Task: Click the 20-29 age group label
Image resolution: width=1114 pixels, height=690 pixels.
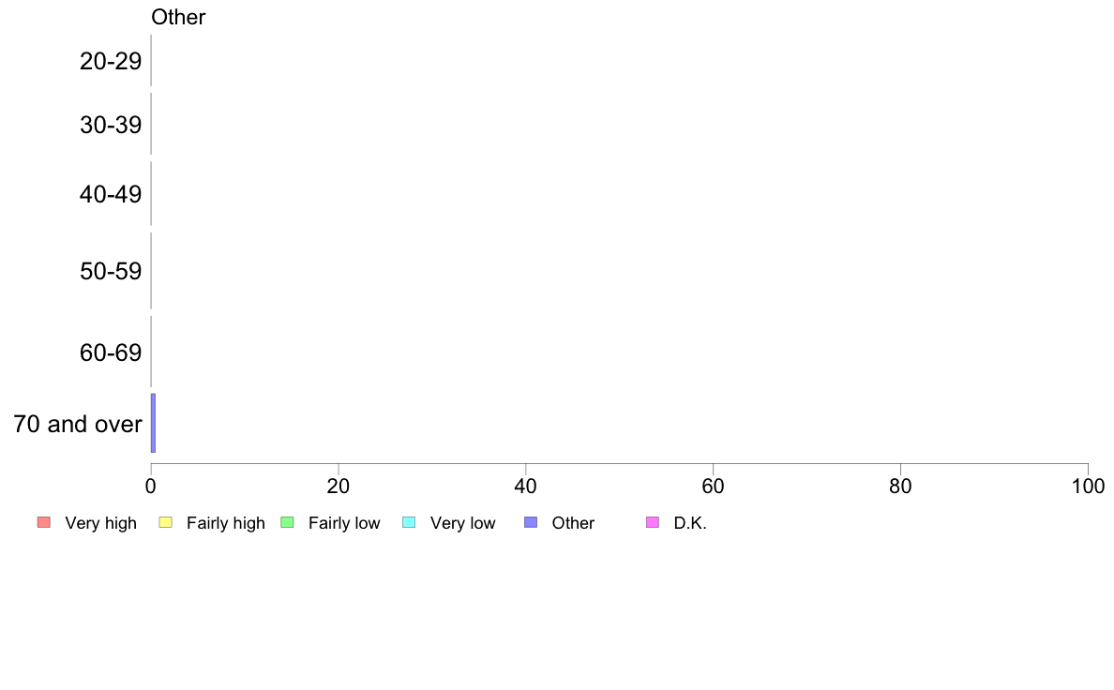Action: point(111,61)
